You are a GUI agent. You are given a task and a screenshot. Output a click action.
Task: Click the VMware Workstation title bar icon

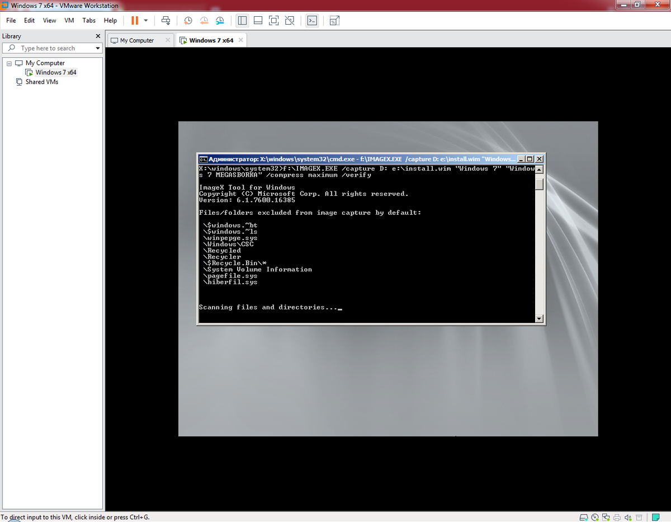click(5, 6)
